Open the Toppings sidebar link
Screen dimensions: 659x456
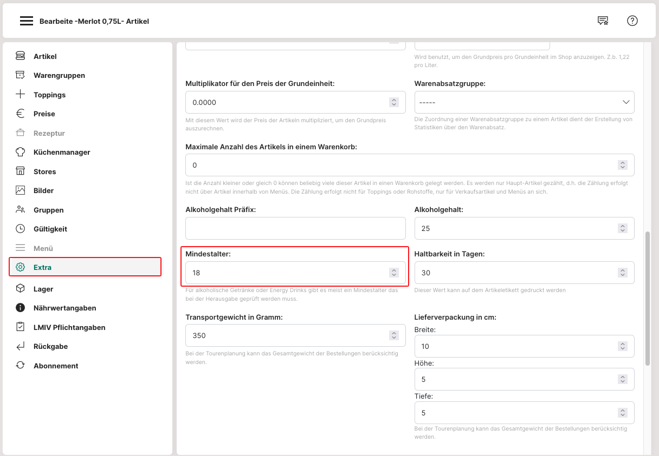(49, 95)
